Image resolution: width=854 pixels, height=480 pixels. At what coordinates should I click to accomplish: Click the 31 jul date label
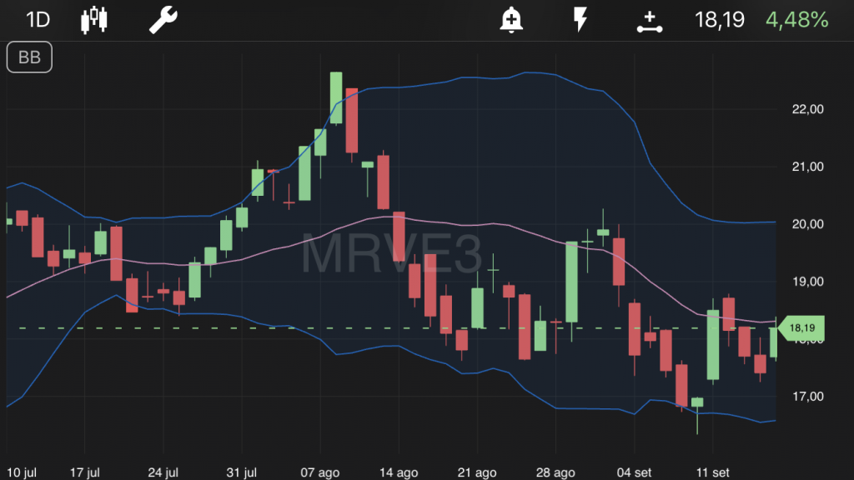coord(242,472)
